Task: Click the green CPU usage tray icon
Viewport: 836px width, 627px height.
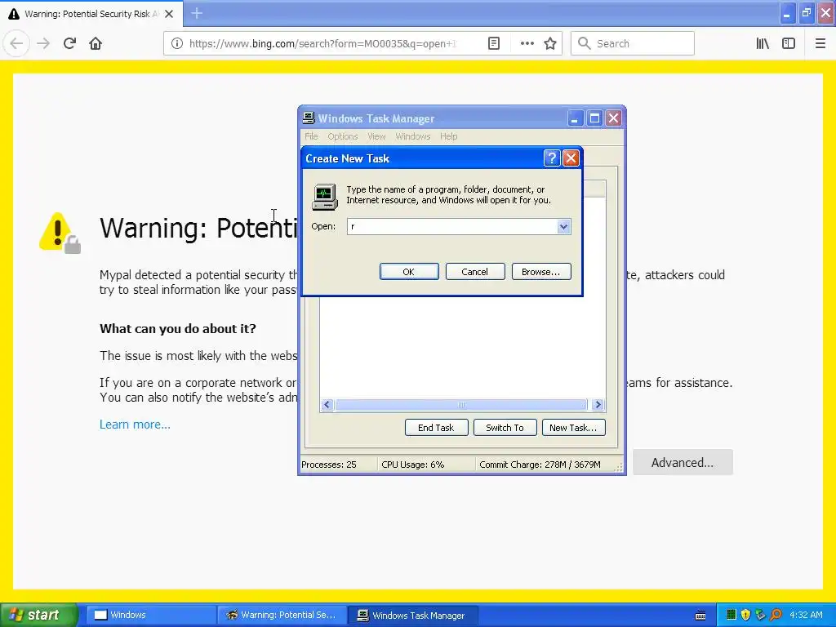Action: pyautogui.click(x=731, y=615)
